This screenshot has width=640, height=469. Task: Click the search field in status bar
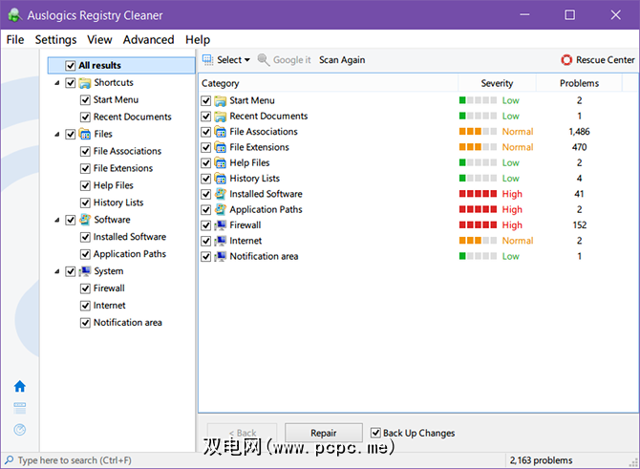(x=253, y=460)
